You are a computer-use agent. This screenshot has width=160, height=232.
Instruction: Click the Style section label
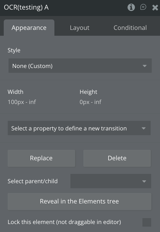(x=14, y=50)
